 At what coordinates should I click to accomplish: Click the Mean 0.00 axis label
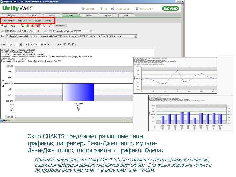click(x=9, y=83)
